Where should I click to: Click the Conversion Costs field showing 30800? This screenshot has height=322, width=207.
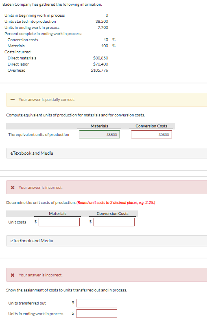151,134
